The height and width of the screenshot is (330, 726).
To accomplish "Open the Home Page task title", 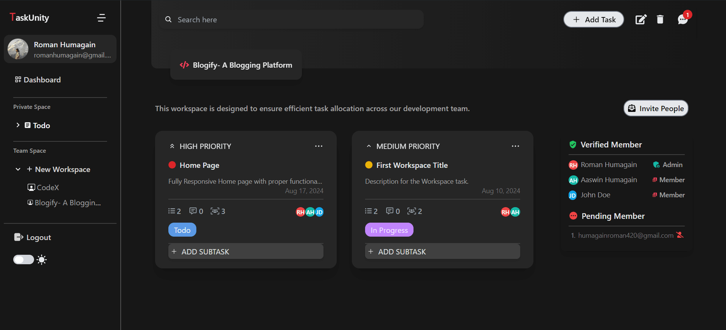I will 199,165.
